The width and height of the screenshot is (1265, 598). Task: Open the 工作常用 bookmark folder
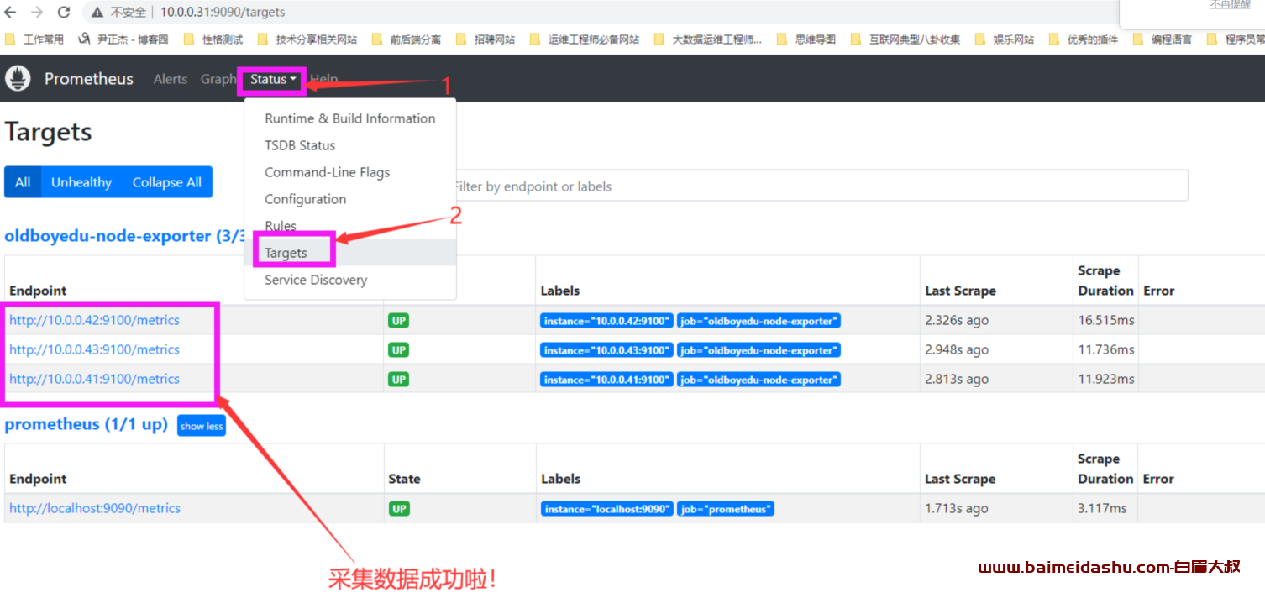pos(35,39)
